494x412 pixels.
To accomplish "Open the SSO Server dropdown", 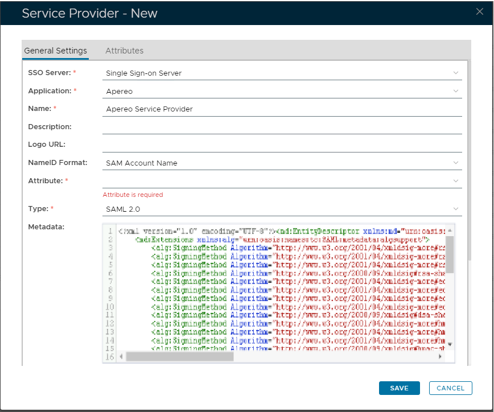I will point(455,73).
